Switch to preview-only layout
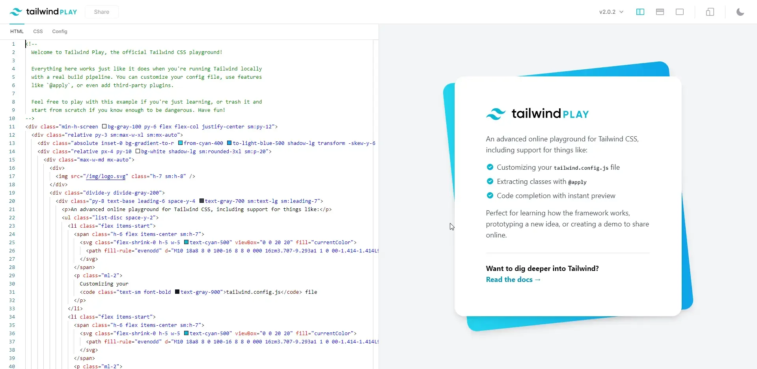The image size is (757, 369). (x=680, y=12)
